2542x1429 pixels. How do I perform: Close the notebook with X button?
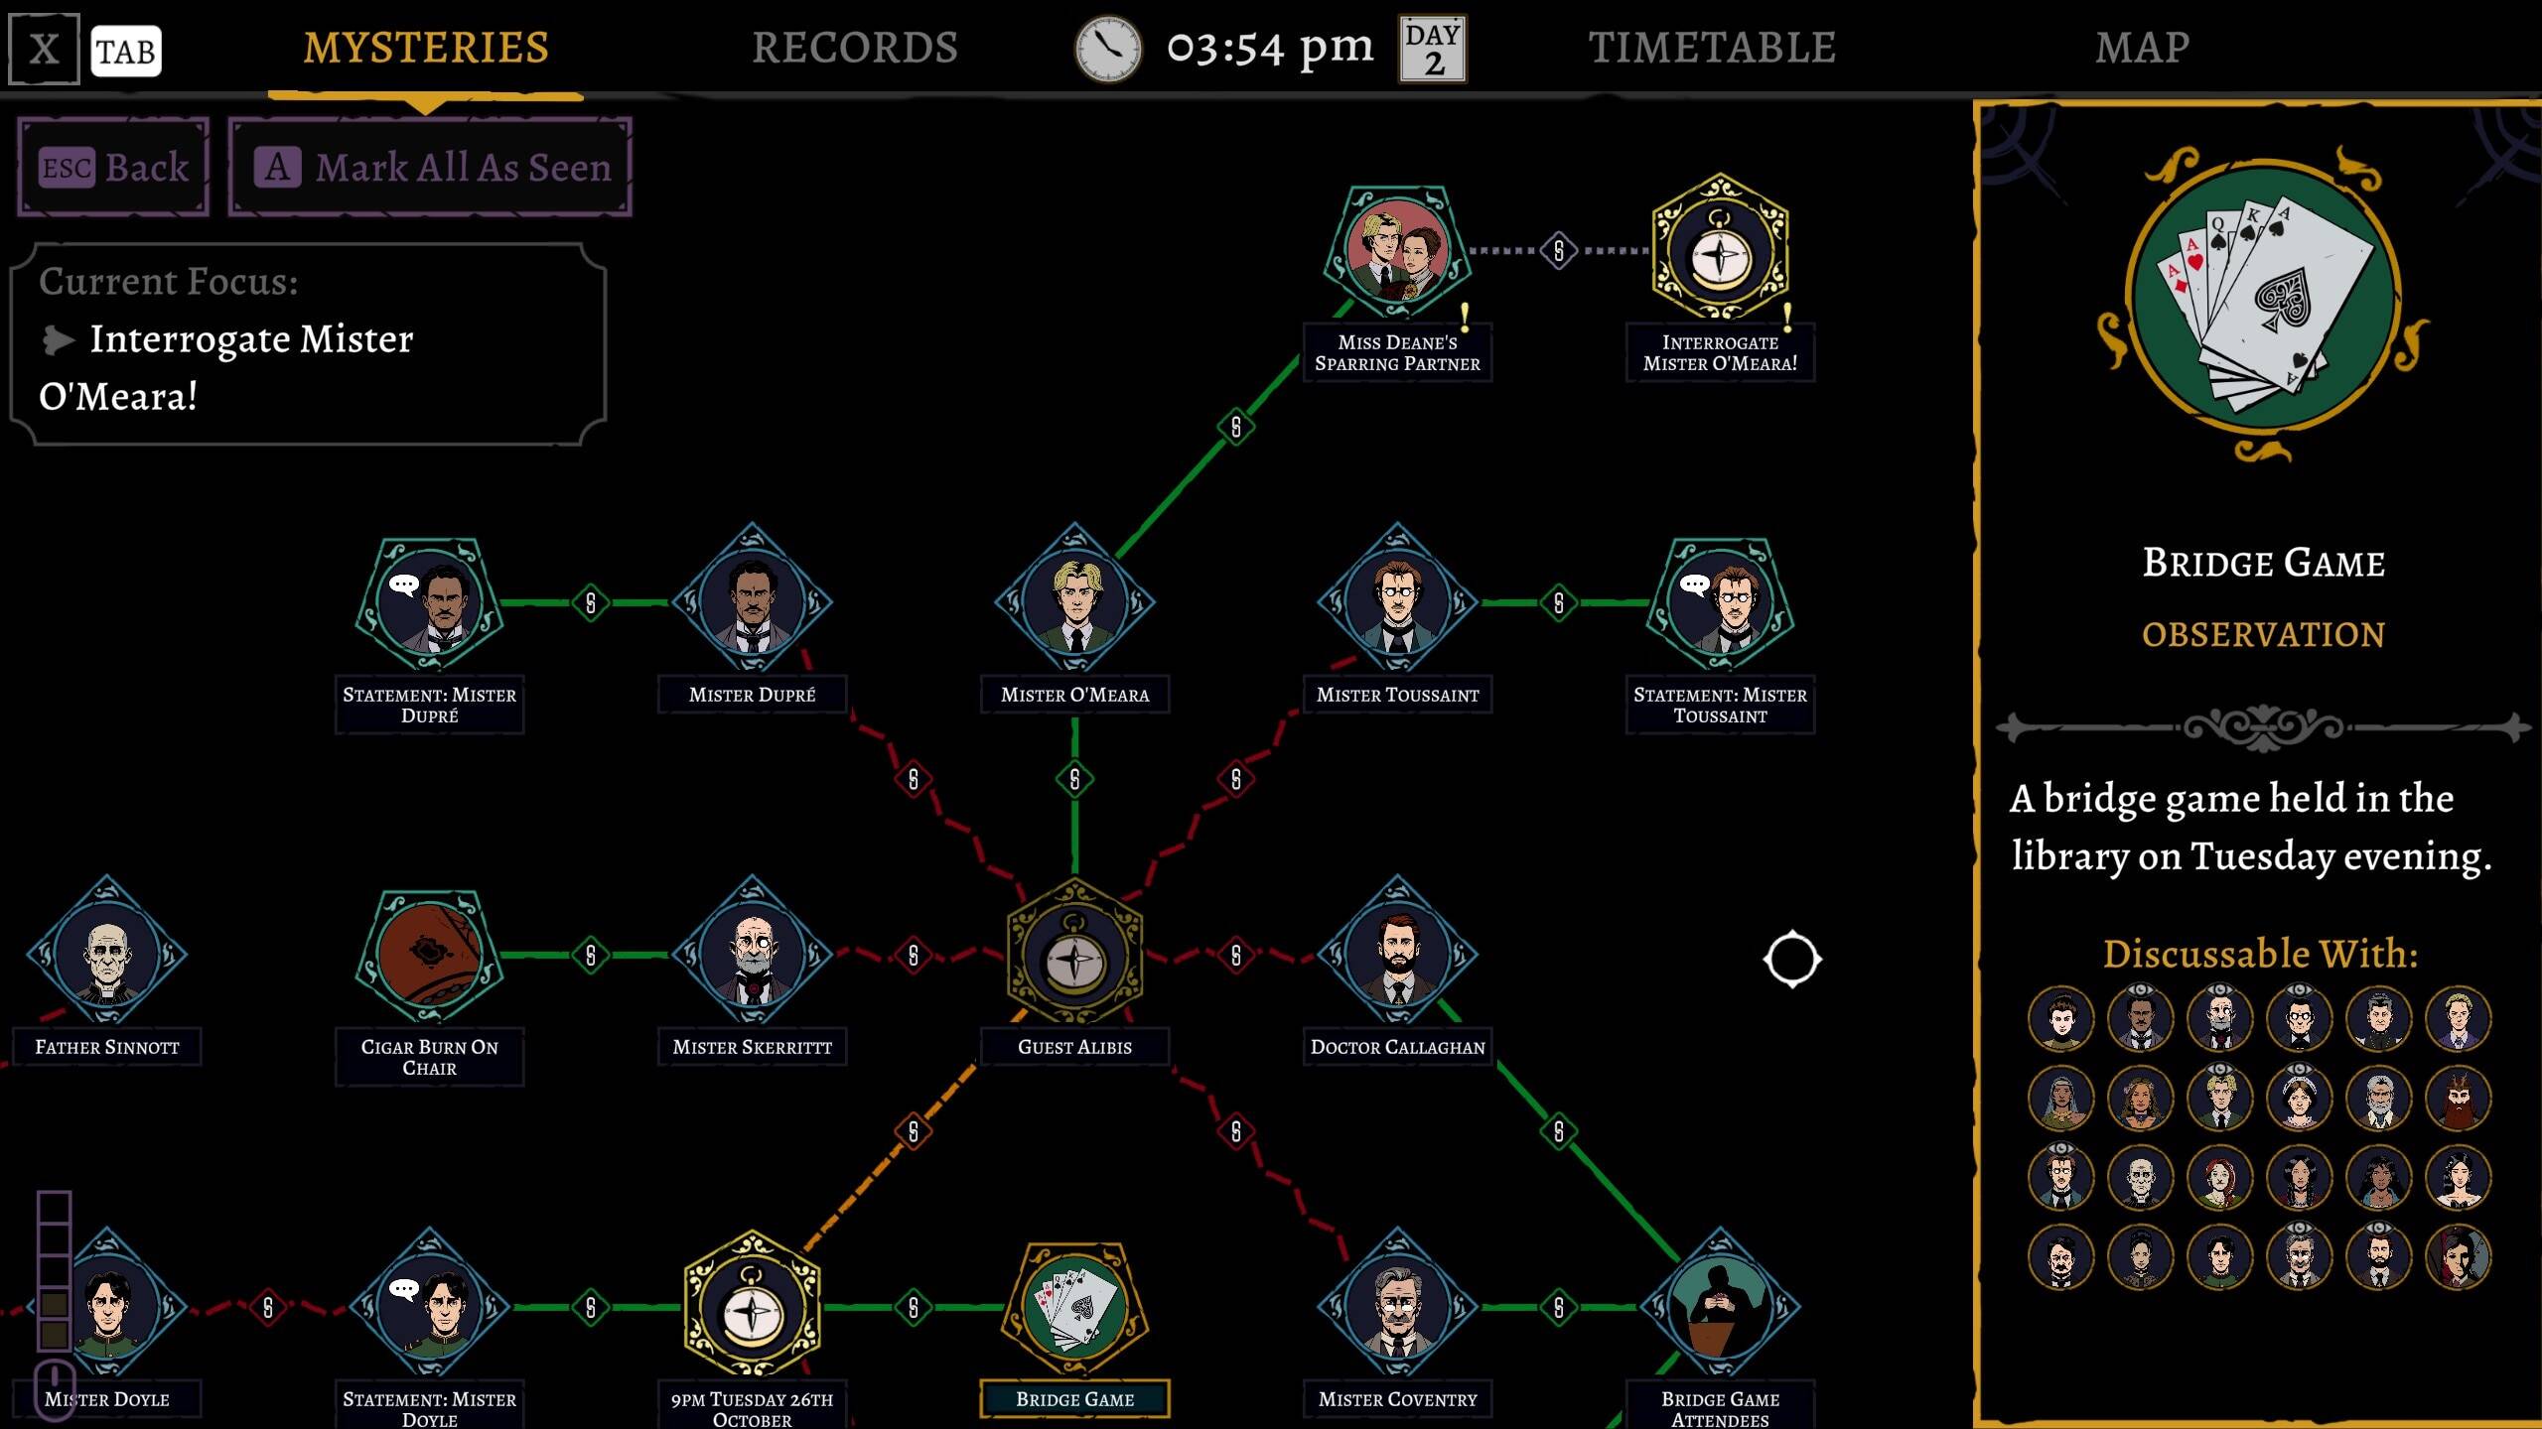click(44, 49)
